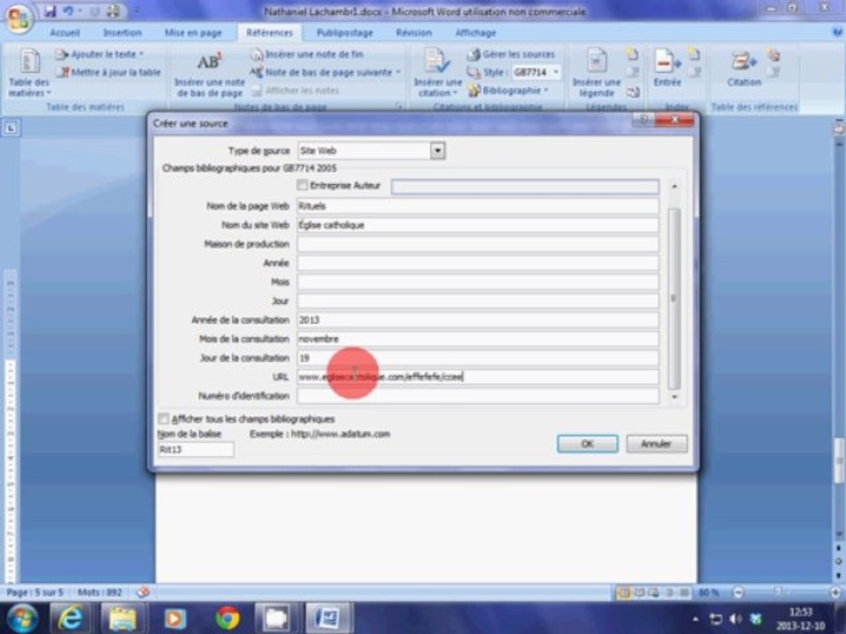The width and height of the screenshot is (846, 634).
Task: Select Print Layout view icon in status bar
Action: (623, 593)
